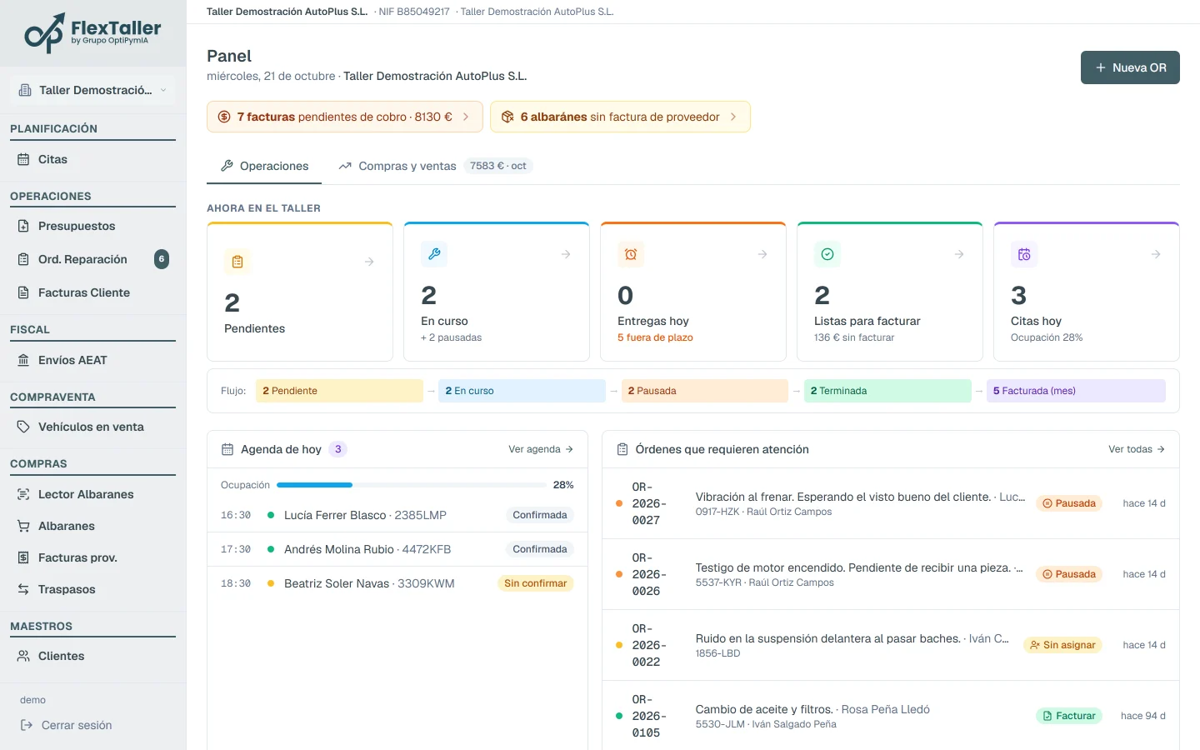Open Traspasos in sidebar

[x=92, y=589]
